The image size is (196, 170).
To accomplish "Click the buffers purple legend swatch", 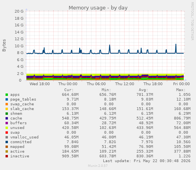I will (7, 123).
